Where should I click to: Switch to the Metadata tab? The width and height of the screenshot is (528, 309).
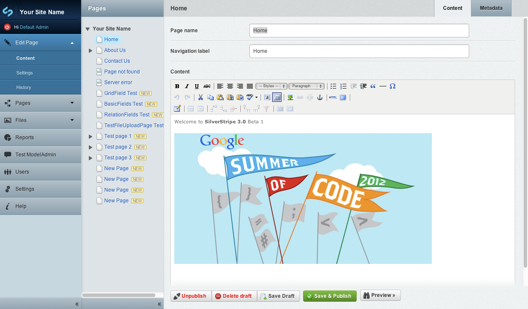point(491,8)
